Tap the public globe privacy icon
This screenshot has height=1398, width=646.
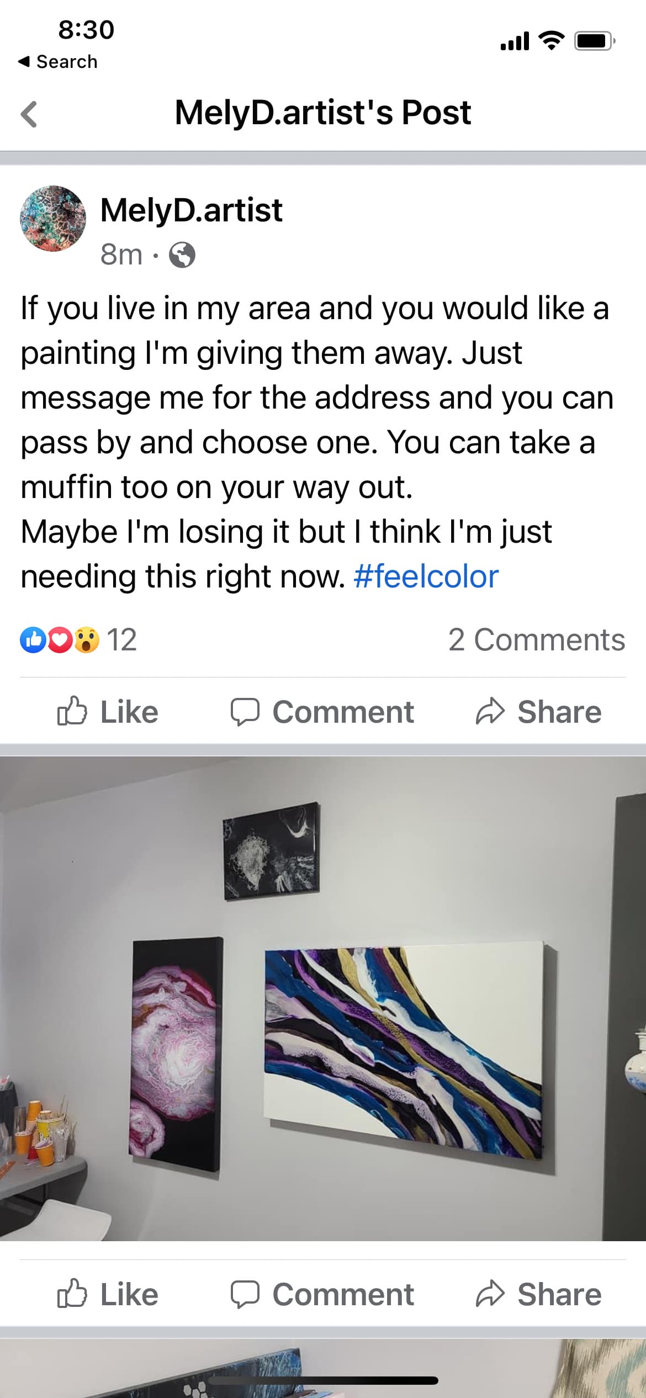tap(182, 255)
